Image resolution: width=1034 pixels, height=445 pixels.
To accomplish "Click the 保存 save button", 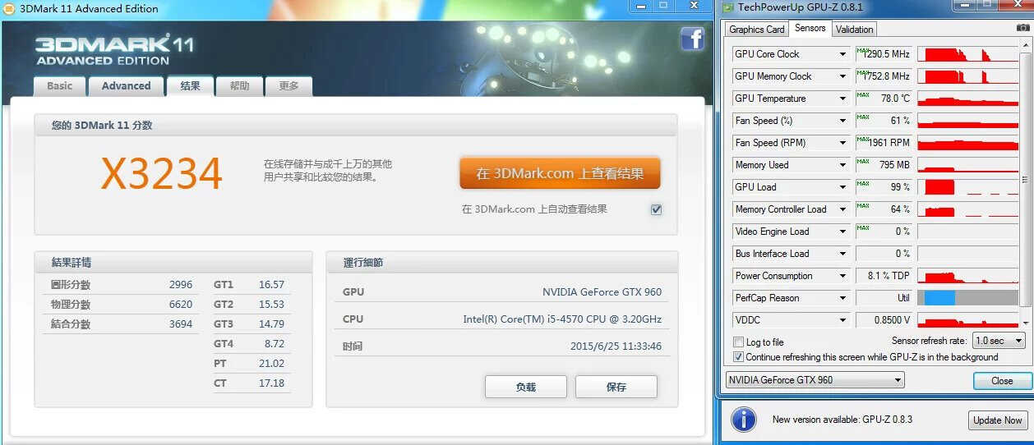I will (616, 387).
